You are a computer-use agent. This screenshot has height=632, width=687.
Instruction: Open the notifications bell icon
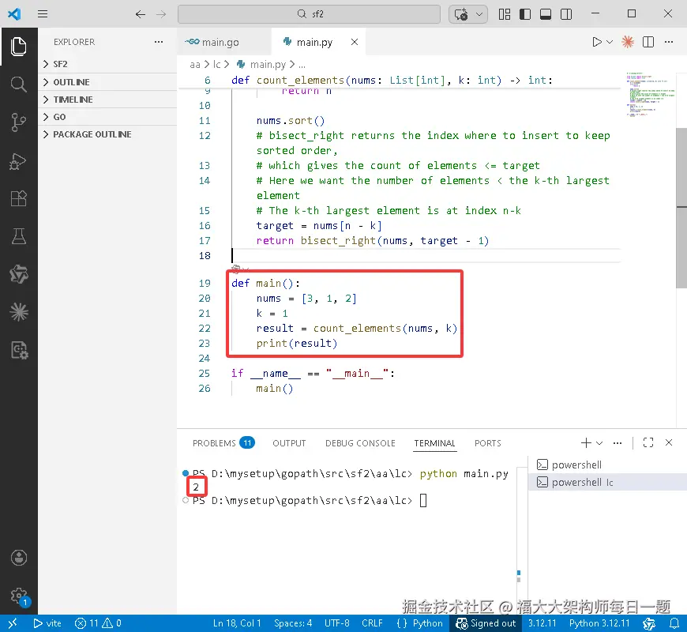(674, 623)
